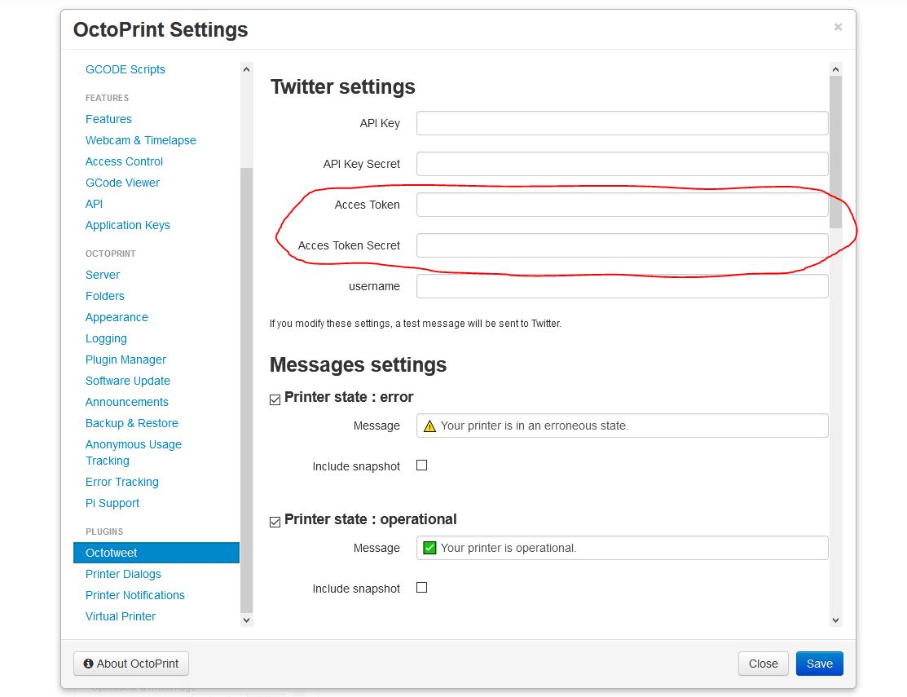Click the info icon on About OctoPrint
This screenshot has width=907, height=697.
click(89, 664)
